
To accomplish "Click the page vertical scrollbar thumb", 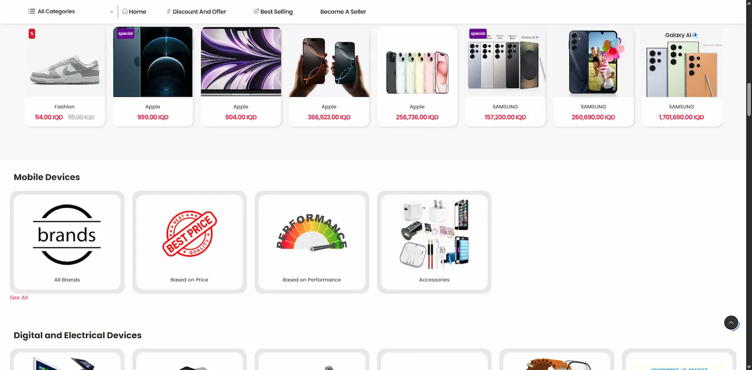I will (x=749, y=99).
